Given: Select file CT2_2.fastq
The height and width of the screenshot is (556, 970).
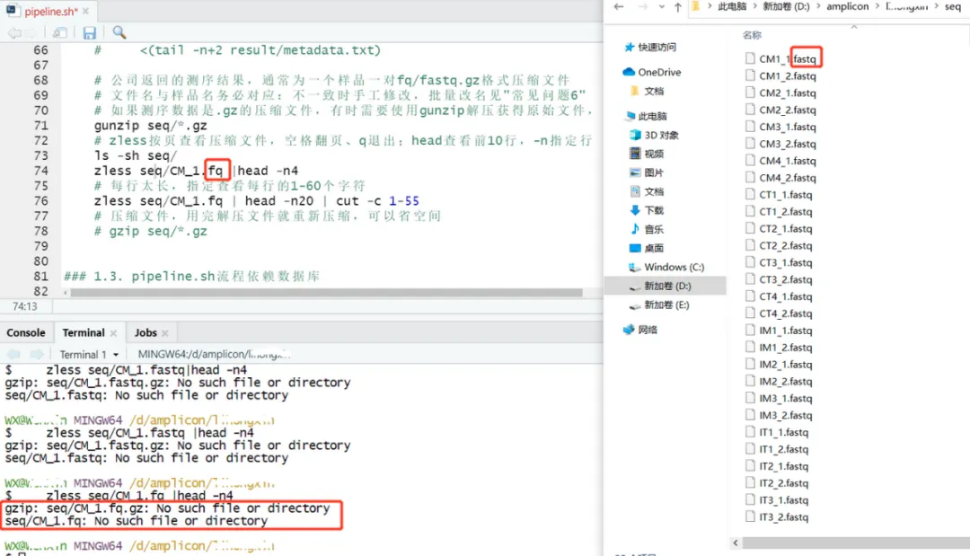Looking at the screenshot, I should point(779,245).
